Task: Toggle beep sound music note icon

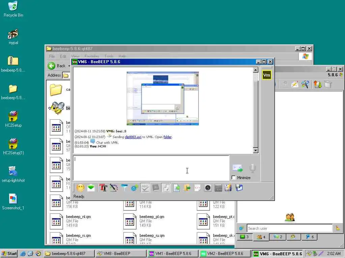Action: tap(166, 188)
